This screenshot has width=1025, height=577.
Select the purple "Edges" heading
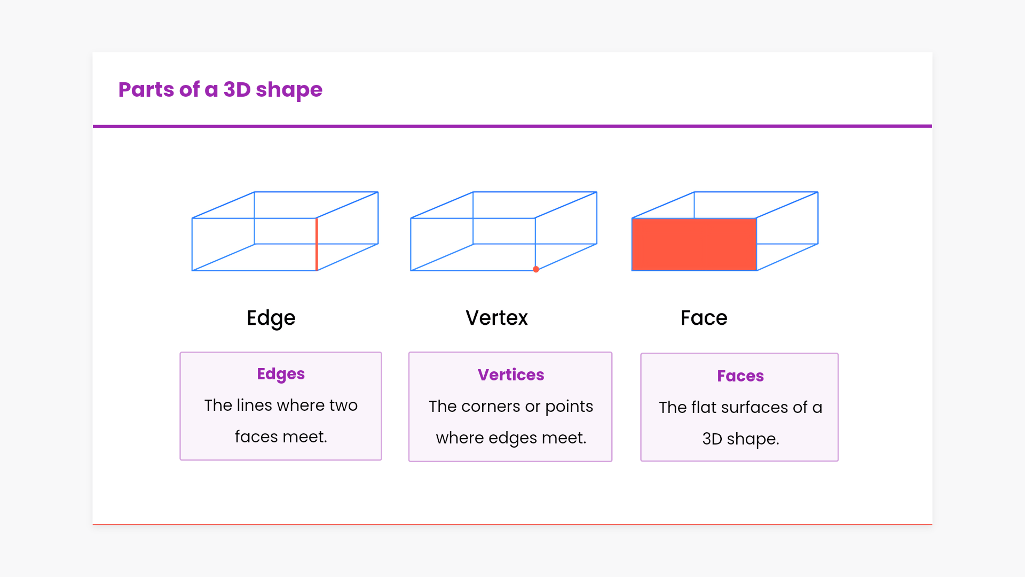point(281,374)
